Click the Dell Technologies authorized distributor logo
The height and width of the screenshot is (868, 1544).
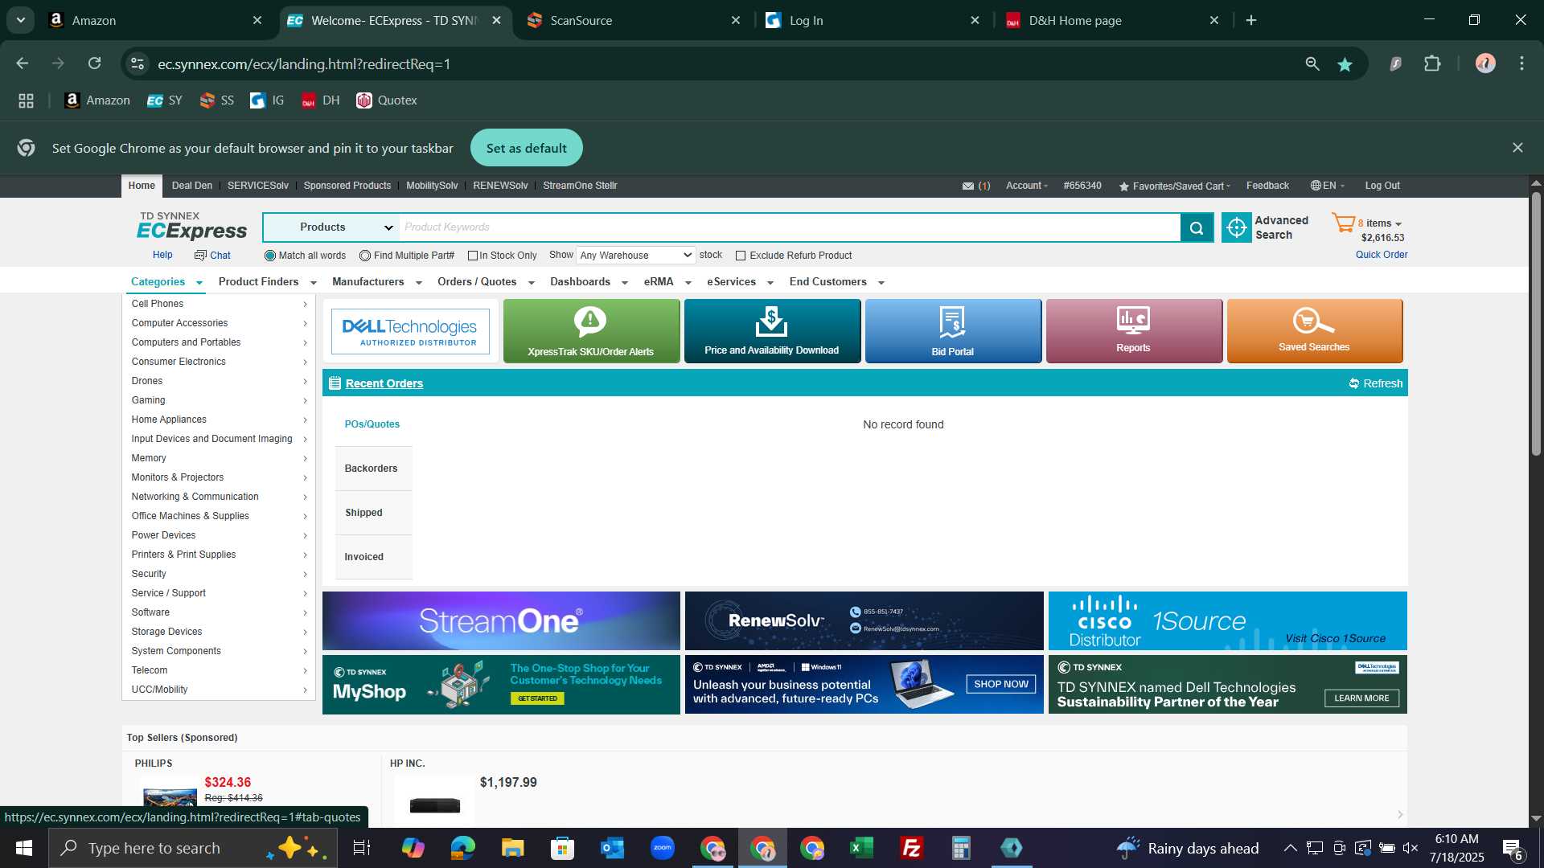(410, 331)
